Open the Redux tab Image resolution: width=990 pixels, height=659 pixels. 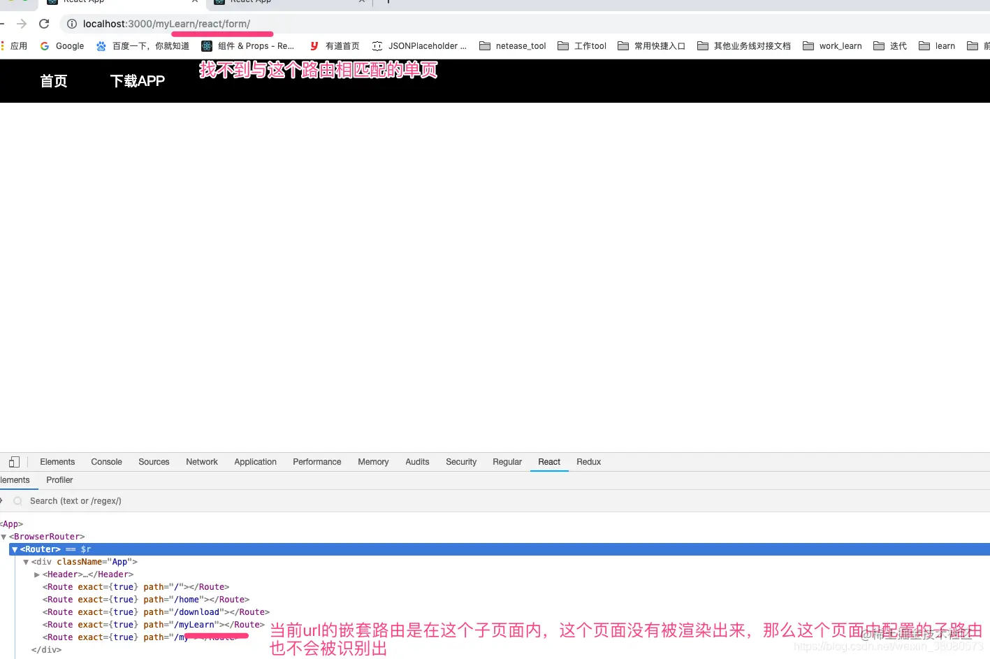click(x=589, y=462)
